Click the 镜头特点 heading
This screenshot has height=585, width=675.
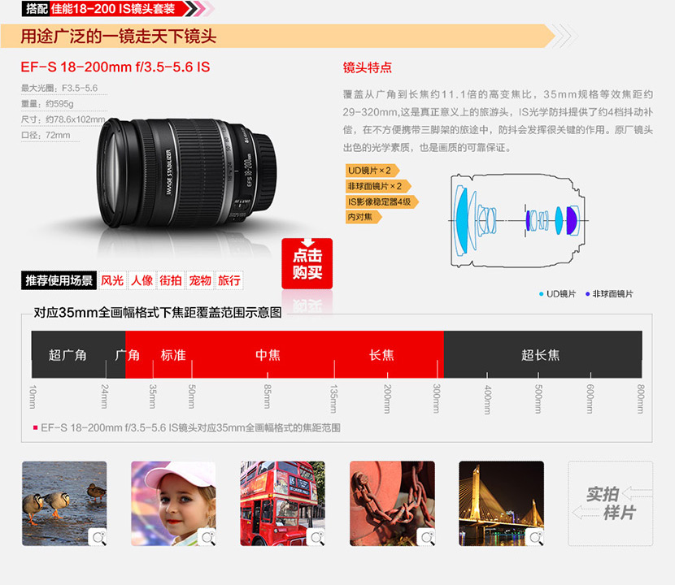tap(368, 67)
